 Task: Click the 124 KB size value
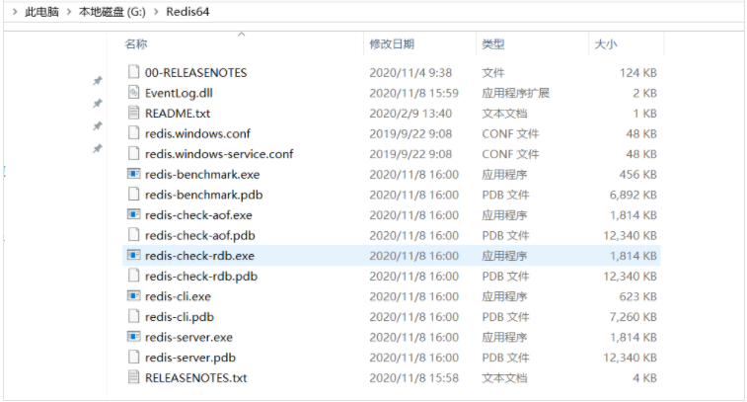(x=637, y=72)
